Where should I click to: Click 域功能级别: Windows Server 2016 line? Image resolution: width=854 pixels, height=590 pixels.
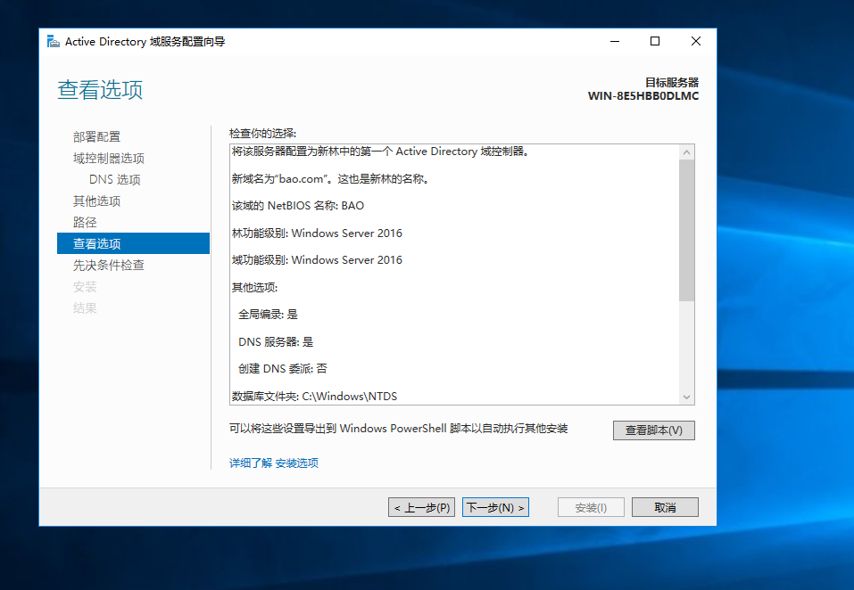pyautogui.click(x=317, y=260)
